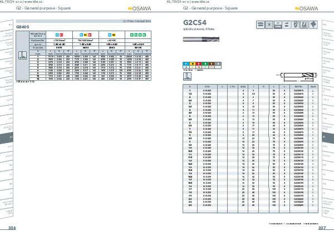
Task: Click the red K material swatch
Action: coord(199,63)
